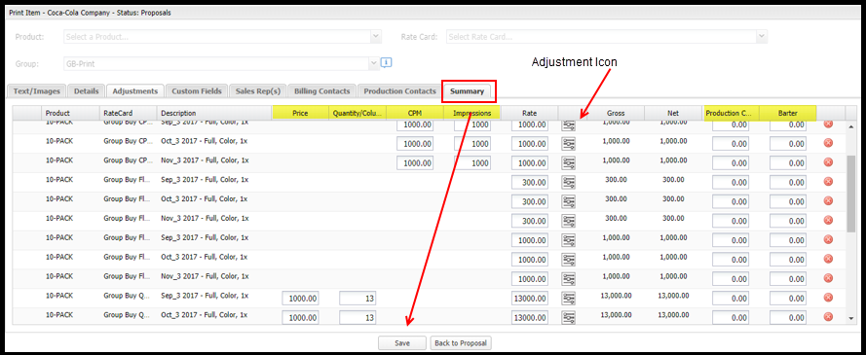Click the Impressions column header
The height and width of the screenshot is (355, 866).
(x=472, y=113)
